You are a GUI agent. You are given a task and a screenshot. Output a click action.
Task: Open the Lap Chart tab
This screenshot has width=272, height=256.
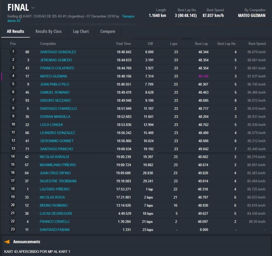pyautogui.click(x=81, y=32)
